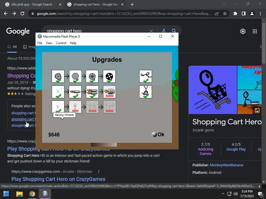Open File Explorer from taskbar
Viewport: 266px width, 199px height.
19,194
